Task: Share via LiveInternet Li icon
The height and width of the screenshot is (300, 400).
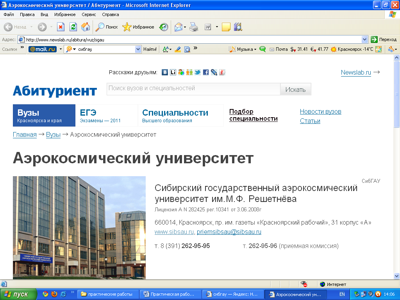Action: click(x=173, y=72)
